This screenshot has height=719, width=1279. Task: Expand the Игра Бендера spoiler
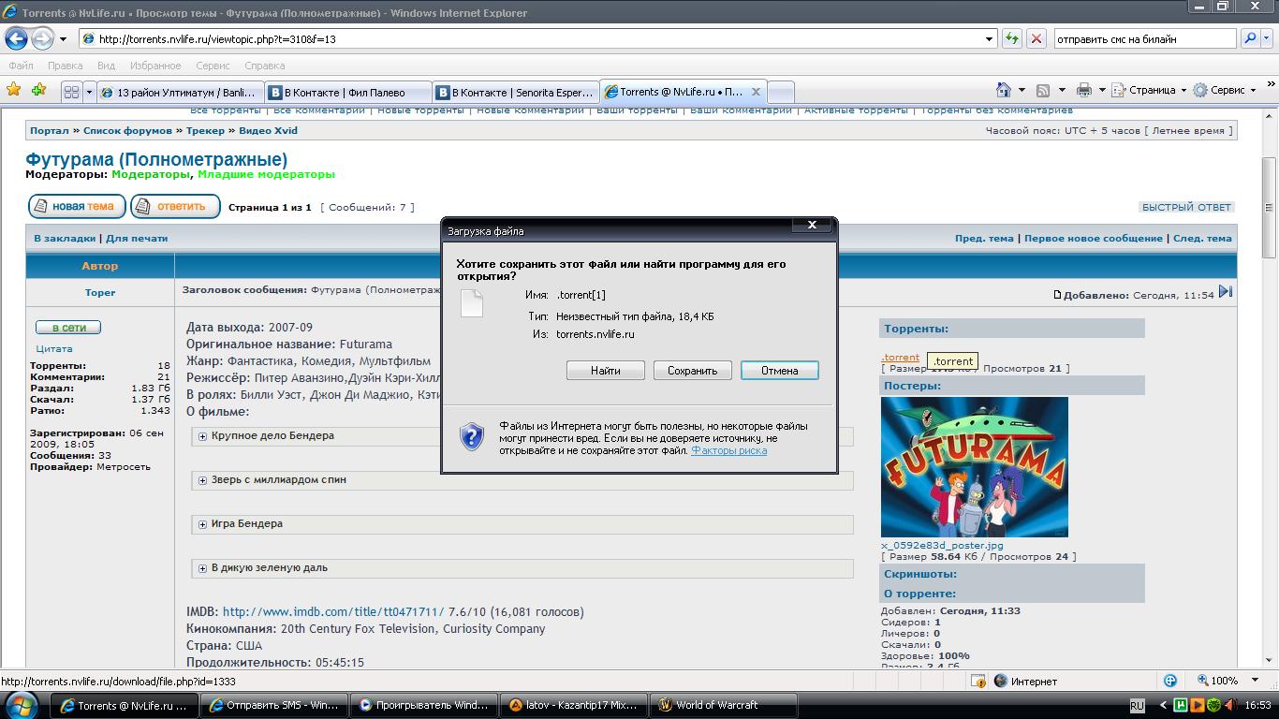202,524
